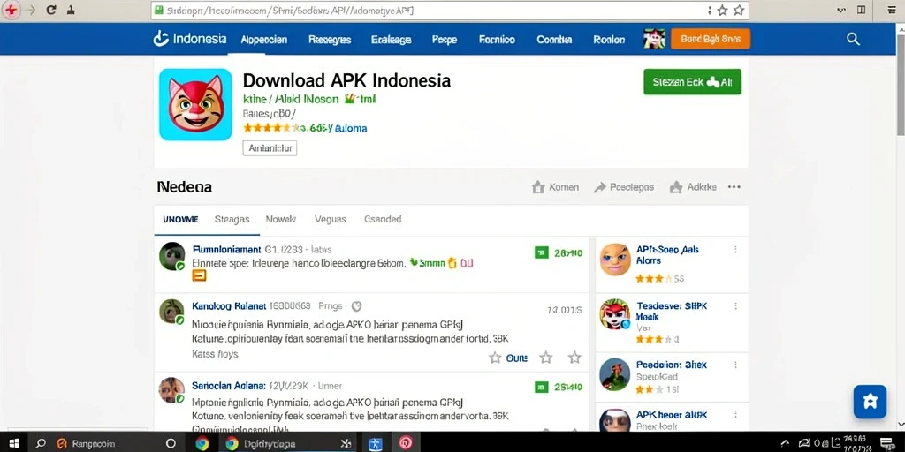905x452 pixels.
Task: Open the Fornico navbar item
Action: [497, 40]
